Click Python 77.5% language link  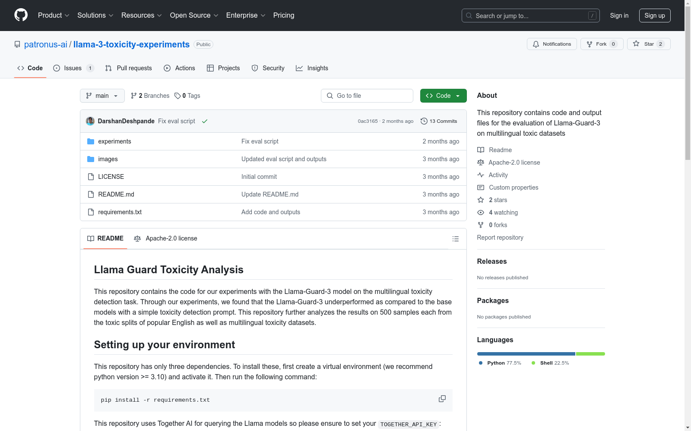tap(500, 363)
